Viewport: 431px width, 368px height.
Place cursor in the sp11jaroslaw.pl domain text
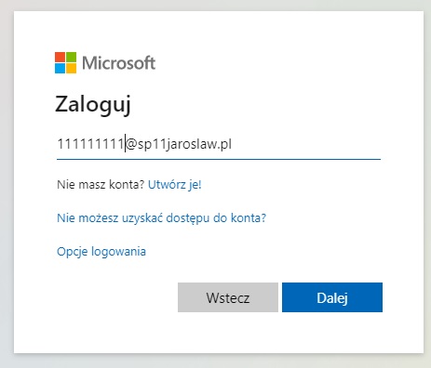[184, 144]
